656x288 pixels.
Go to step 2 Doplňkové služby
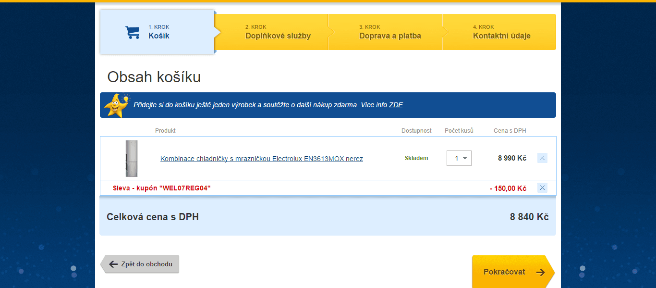point(278,32)
